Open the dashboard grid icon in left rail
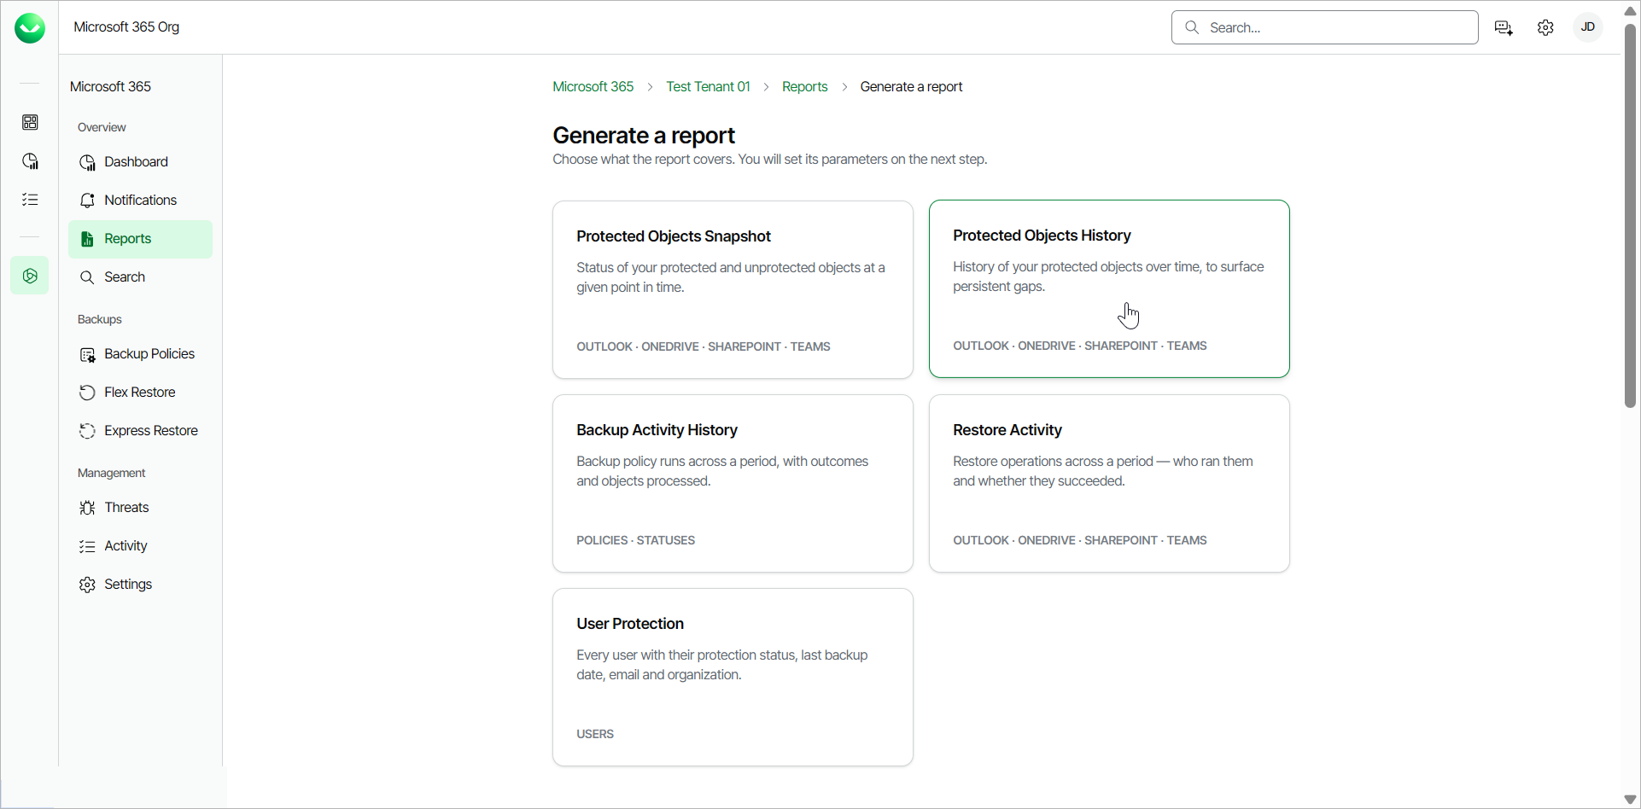This screenshot has height=809, width=1641. point(30,123)
